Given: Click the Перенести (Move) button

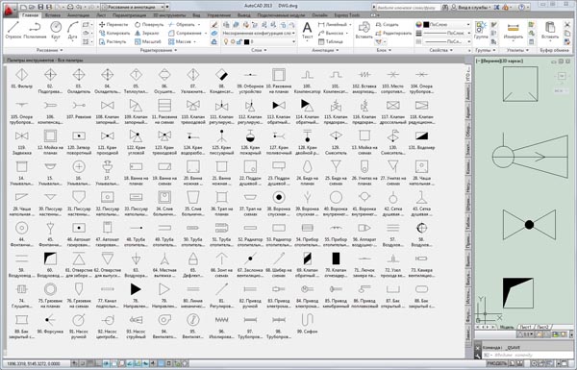Looking at the screenshot, I should (x=113, y=24).
